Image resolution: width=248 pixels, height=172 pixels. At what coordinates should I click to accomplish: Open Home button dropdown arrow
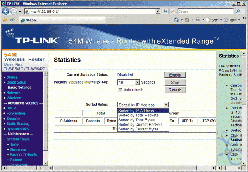coord(182,20)
